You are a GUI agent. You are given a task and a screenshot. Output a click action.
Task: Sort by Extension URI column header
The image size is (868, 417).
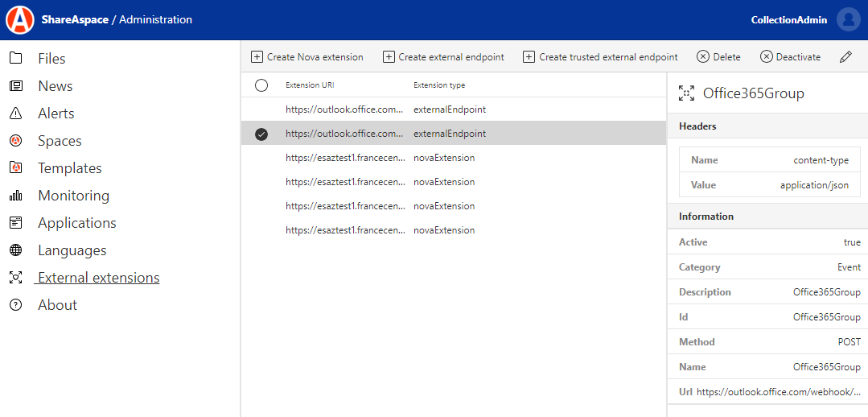310,85
